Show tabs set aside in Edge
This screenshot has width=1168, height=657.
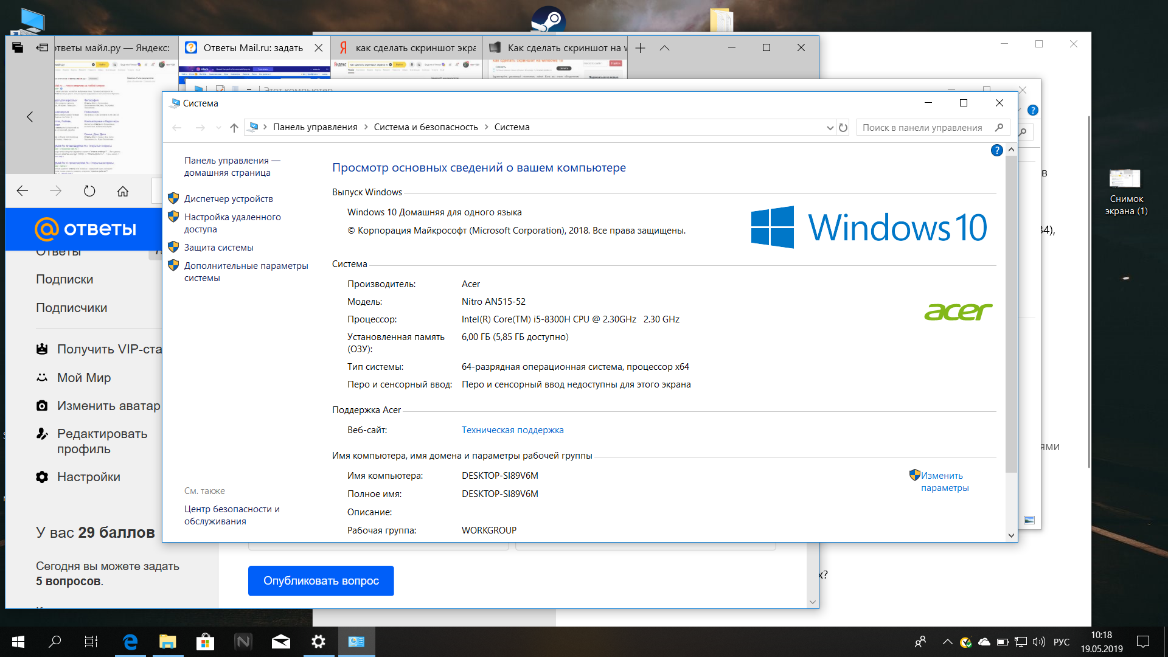pos(18,48)
